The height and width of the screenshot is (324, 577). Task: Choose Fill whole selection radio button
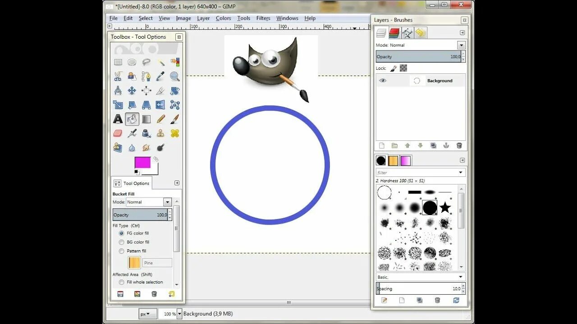tap(121, 282)
